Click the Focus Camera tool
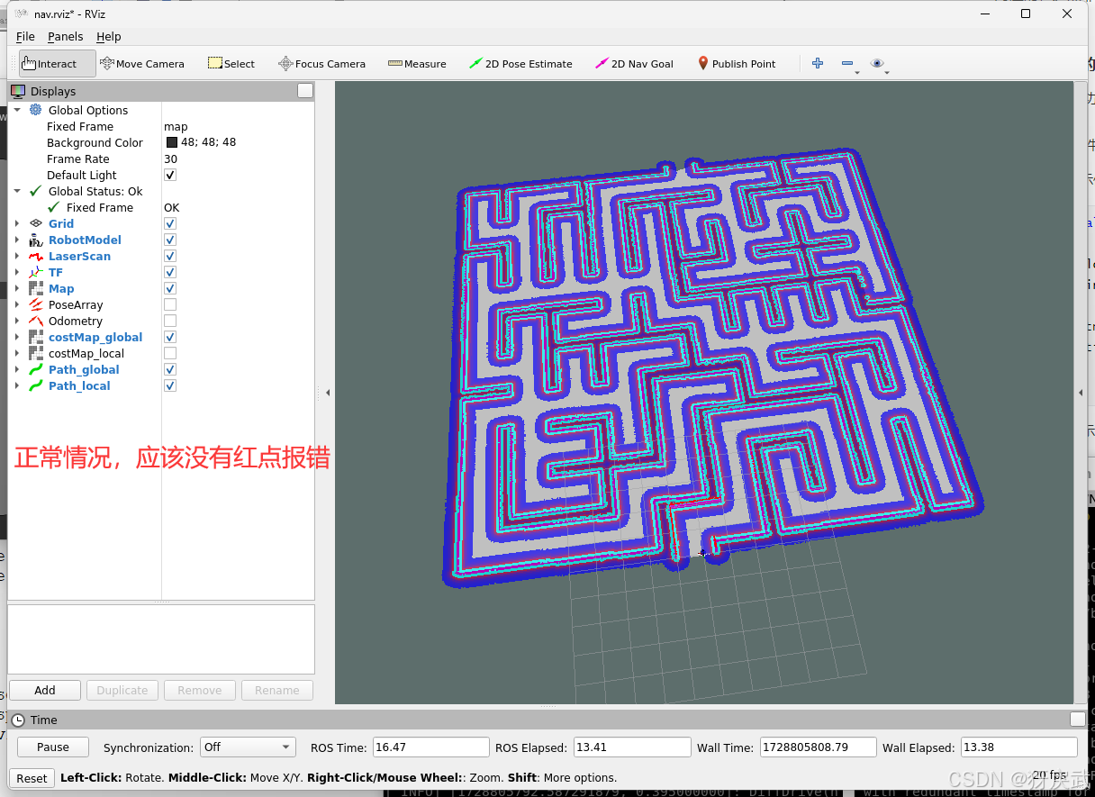This screenshot has height=797, width=1095. [321, 63]
